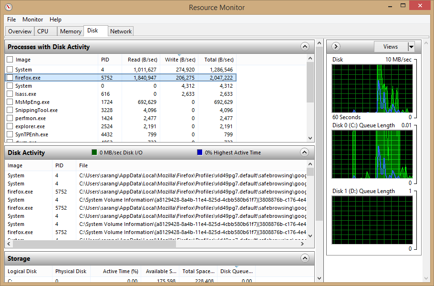434x286 pixels.
Task: Open the Help menu
Action: 55,20
